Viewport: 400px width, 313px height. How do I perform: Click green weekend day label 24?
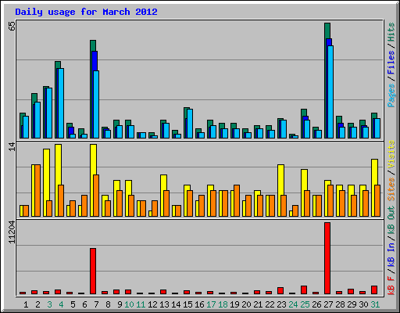(293, 304)
